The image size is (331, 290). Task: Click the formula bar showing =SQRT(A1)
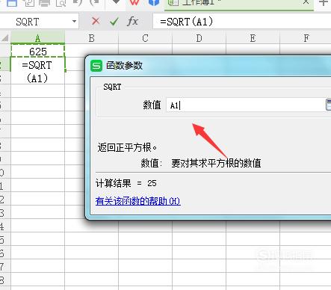(241, 22)
